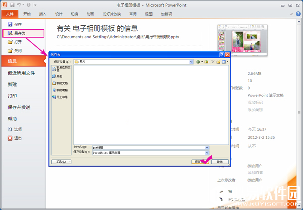Screen dimensions: 303x210
Task: Open the 保存类型 file type dropdown
Action: 207,152
